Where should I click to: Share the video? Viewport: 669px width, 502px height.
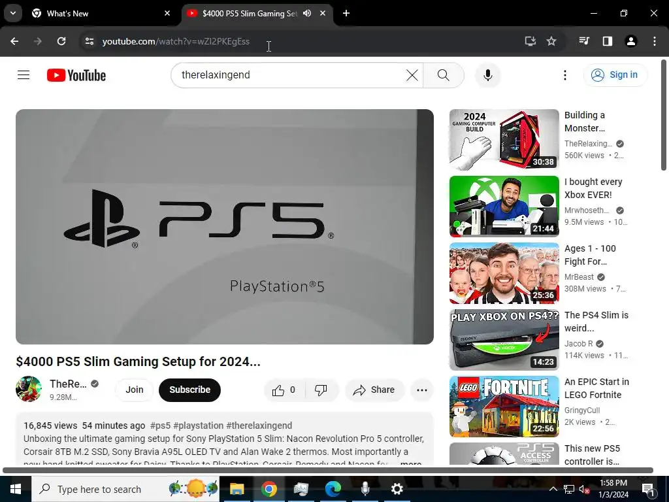point(374,390)
